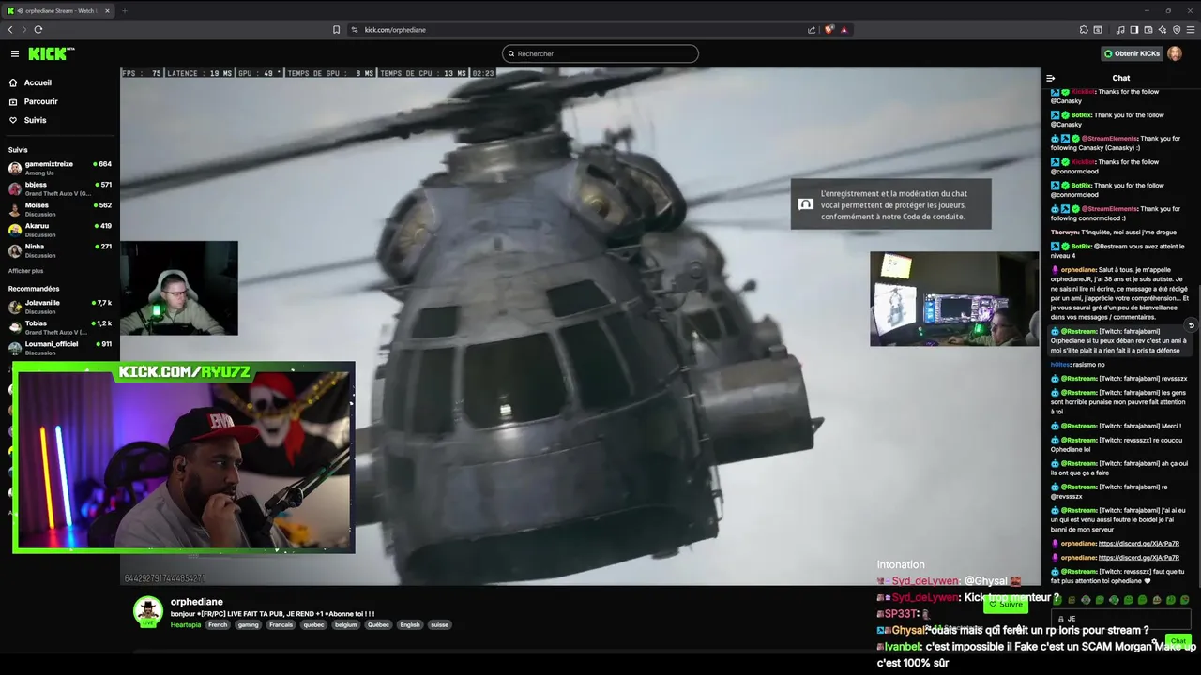Viewport: 1201px width, 675px height.
Task: Open the media playlist music-note icon
Action: tap(1121, 29)
